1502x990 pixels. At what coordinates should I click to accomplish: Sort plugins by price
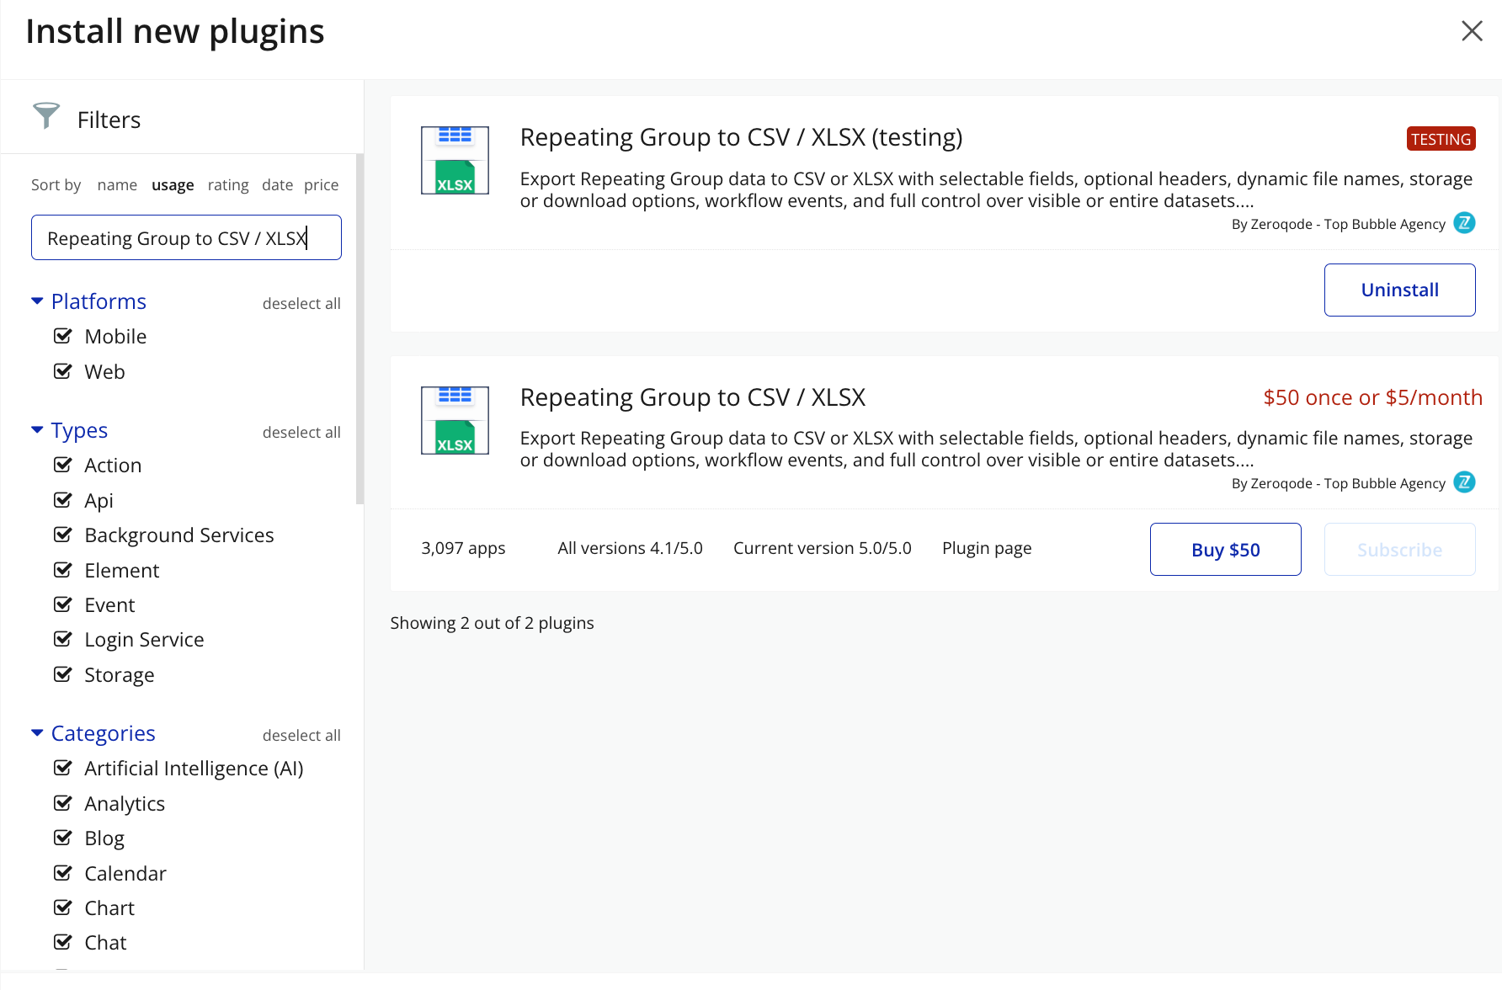321,185
